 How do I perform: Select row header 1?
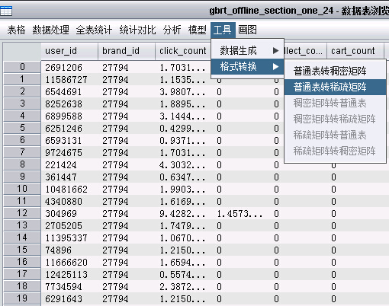point(22,79)
